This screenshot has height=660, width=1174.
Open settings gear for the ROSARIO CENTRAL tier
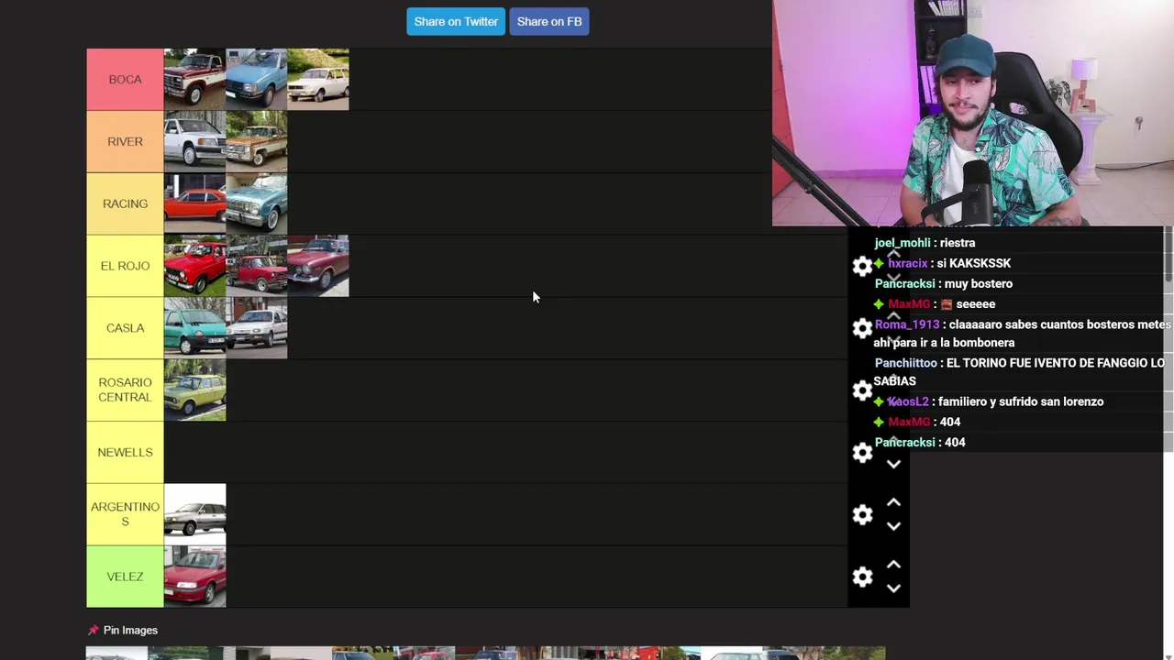862,390
